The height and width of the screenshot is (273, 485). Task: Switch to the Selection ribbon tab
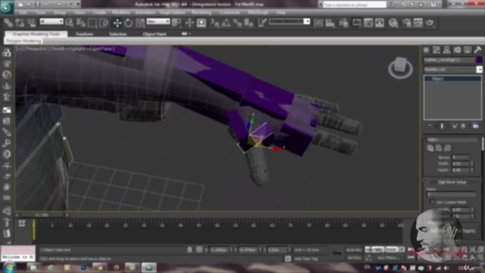click(118, 34)
